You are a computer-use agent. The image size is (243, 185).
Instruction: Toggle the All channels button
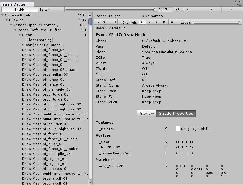click(x=142, y=22)
